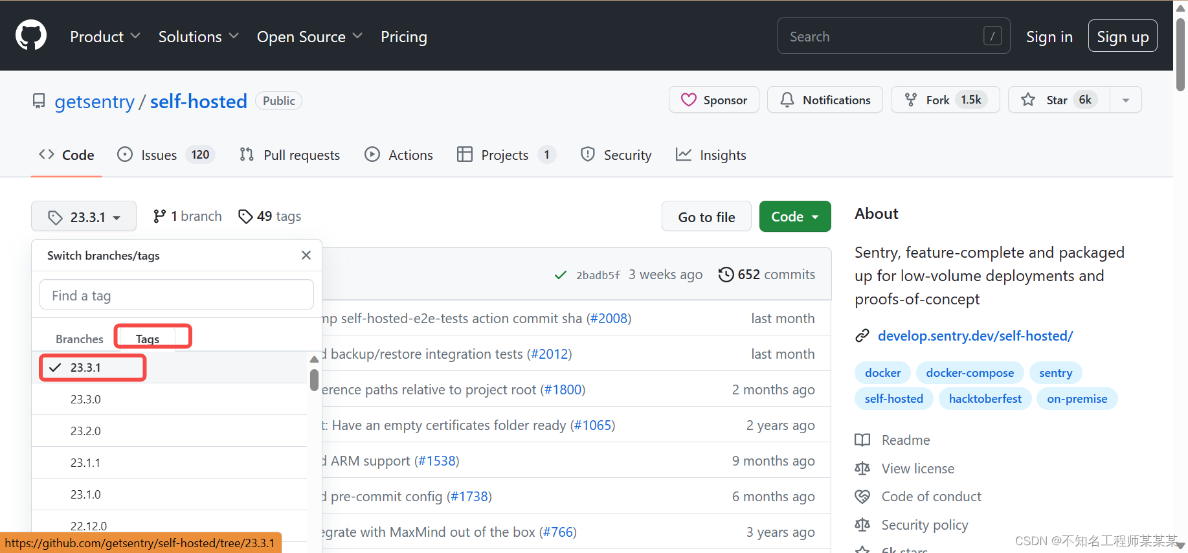The width and height of the screenshot is (1188, 553).
Task: Open the Sign in page
Action: click(1049, 36)
